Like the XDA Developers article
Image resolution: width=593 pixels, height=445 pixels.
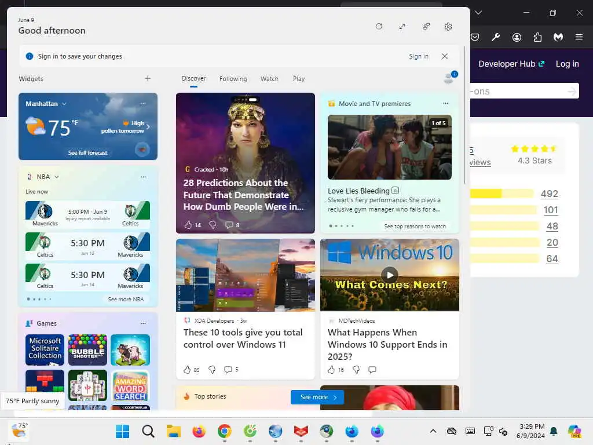pyautogui.click(x=187, y=369)
